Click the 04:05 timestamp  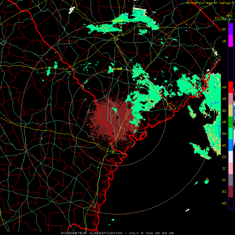[x=168, y=233]
